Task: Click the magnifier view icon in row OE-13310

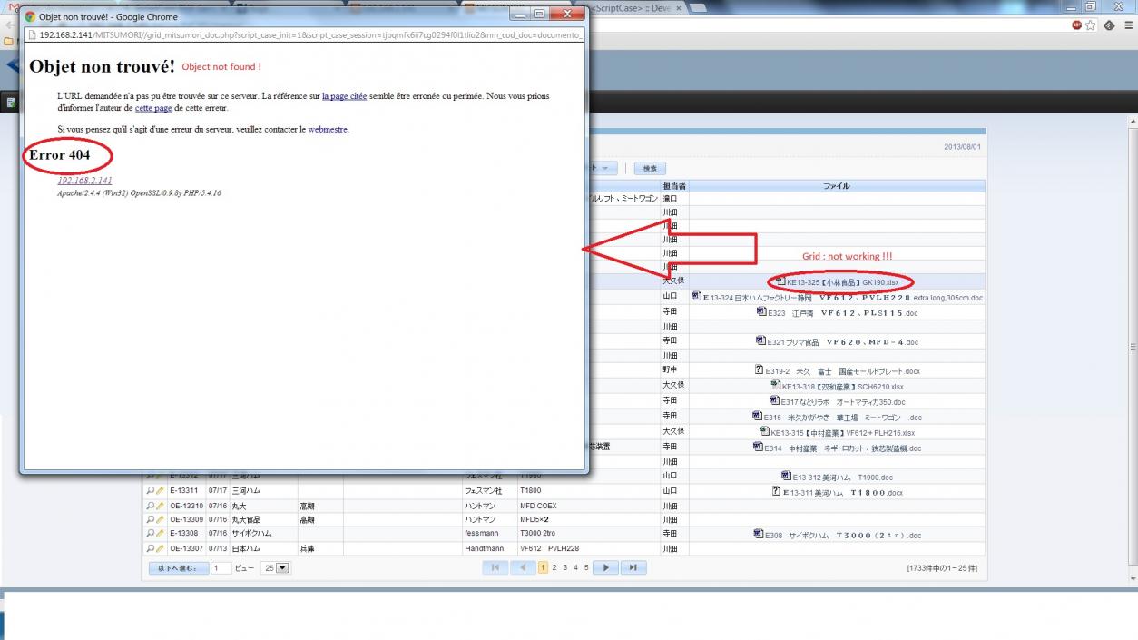Action: [151, 507]
